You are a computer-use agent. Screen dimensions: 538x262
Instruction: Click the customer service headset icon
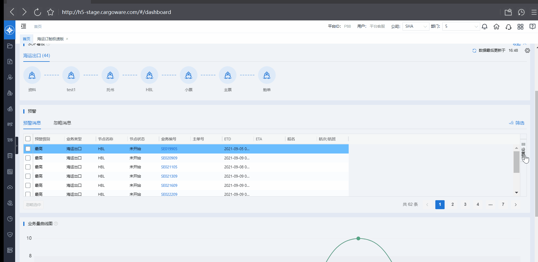coord(508,27)
